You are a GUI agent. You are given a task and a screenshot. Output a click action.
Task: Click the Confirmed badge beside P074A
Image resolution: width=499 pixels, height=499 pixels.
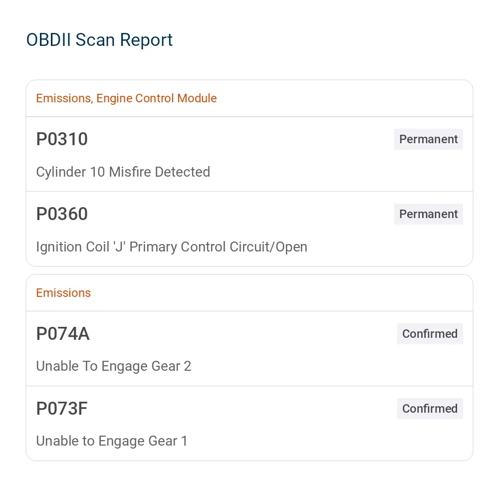coord(430,334)
